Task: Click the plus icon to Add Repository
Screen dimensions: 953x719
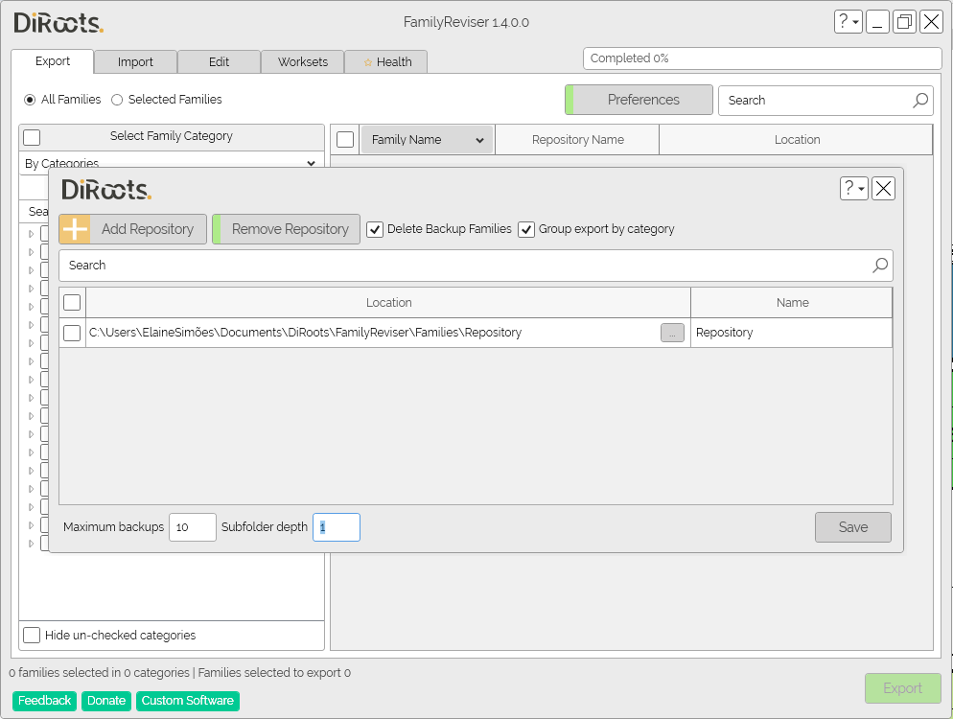Action: coord(75,228)
